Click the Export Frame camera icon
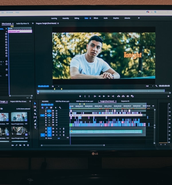172x185 pixels. 127,96
